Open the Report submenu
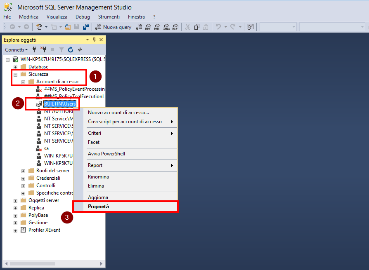Viewport: 369px width, 270px height. point(125,165)
